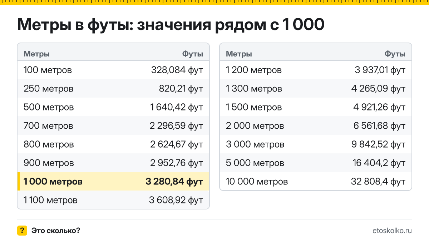Select the '16 404,2 фут' value
The width and height of the screenshot is (429, 242).
[379, 163]
